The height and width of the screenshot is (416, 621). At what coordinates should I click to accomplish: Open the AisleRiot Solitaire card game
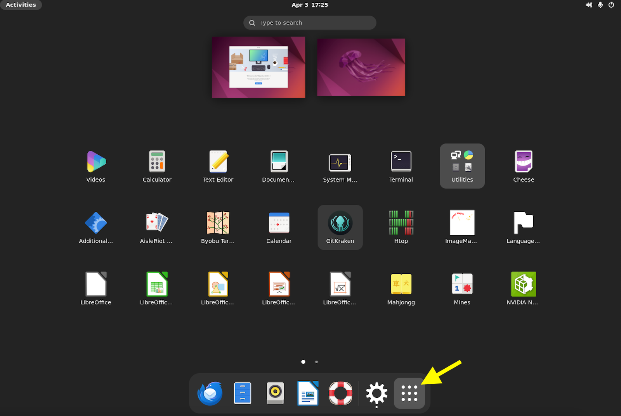click(x=156, y=227)
